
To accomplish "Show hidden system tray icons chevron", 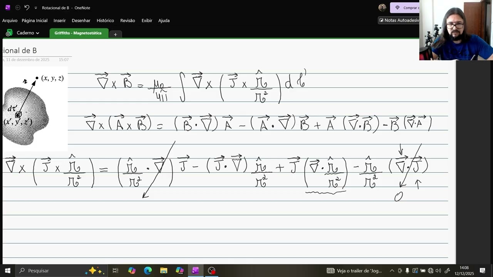I will click(x=392, y=270).
